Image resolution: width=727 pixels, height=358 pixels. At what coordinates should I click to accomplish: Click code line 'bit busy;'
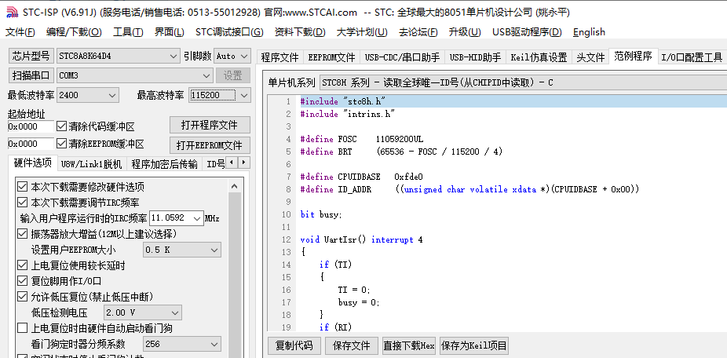[321, 214]
